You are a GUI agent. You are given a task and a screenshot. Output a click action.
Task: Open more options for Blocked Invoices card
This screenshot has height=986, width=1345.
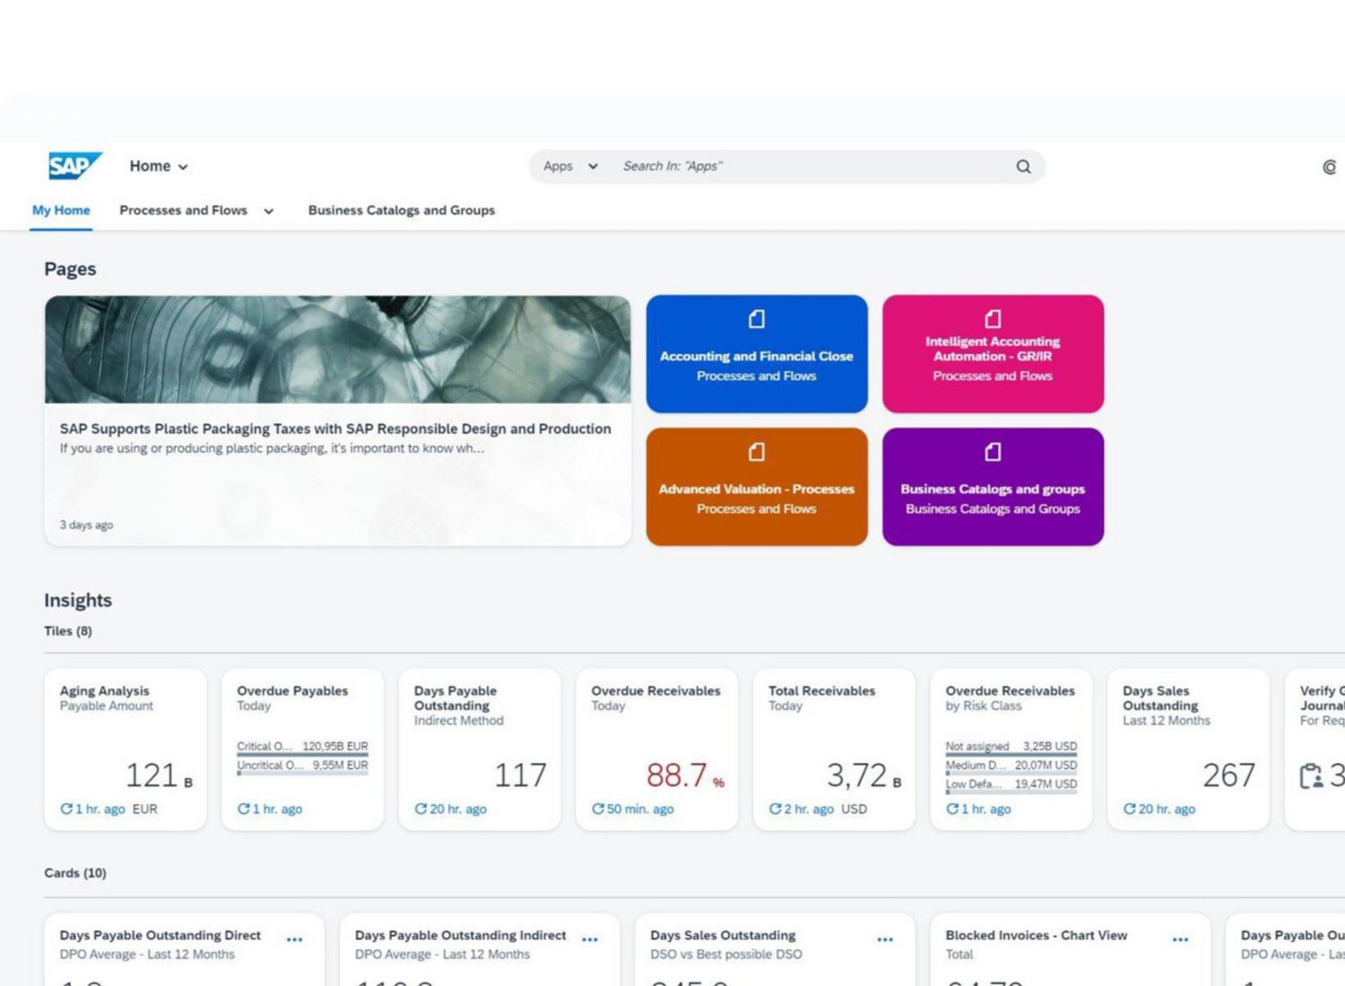click(1180, 939)
